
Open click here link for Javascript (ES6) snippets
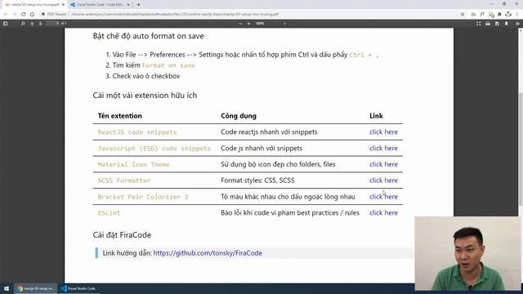coord(383,148)
